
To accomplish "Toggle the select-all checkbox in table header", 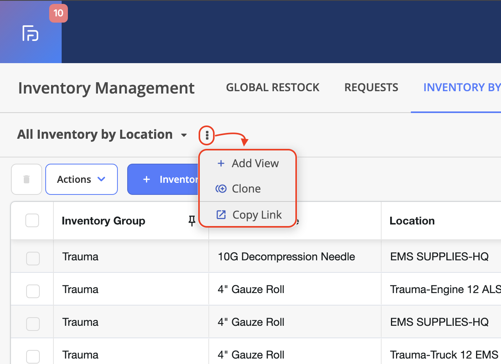I will (x=32, y=221).
